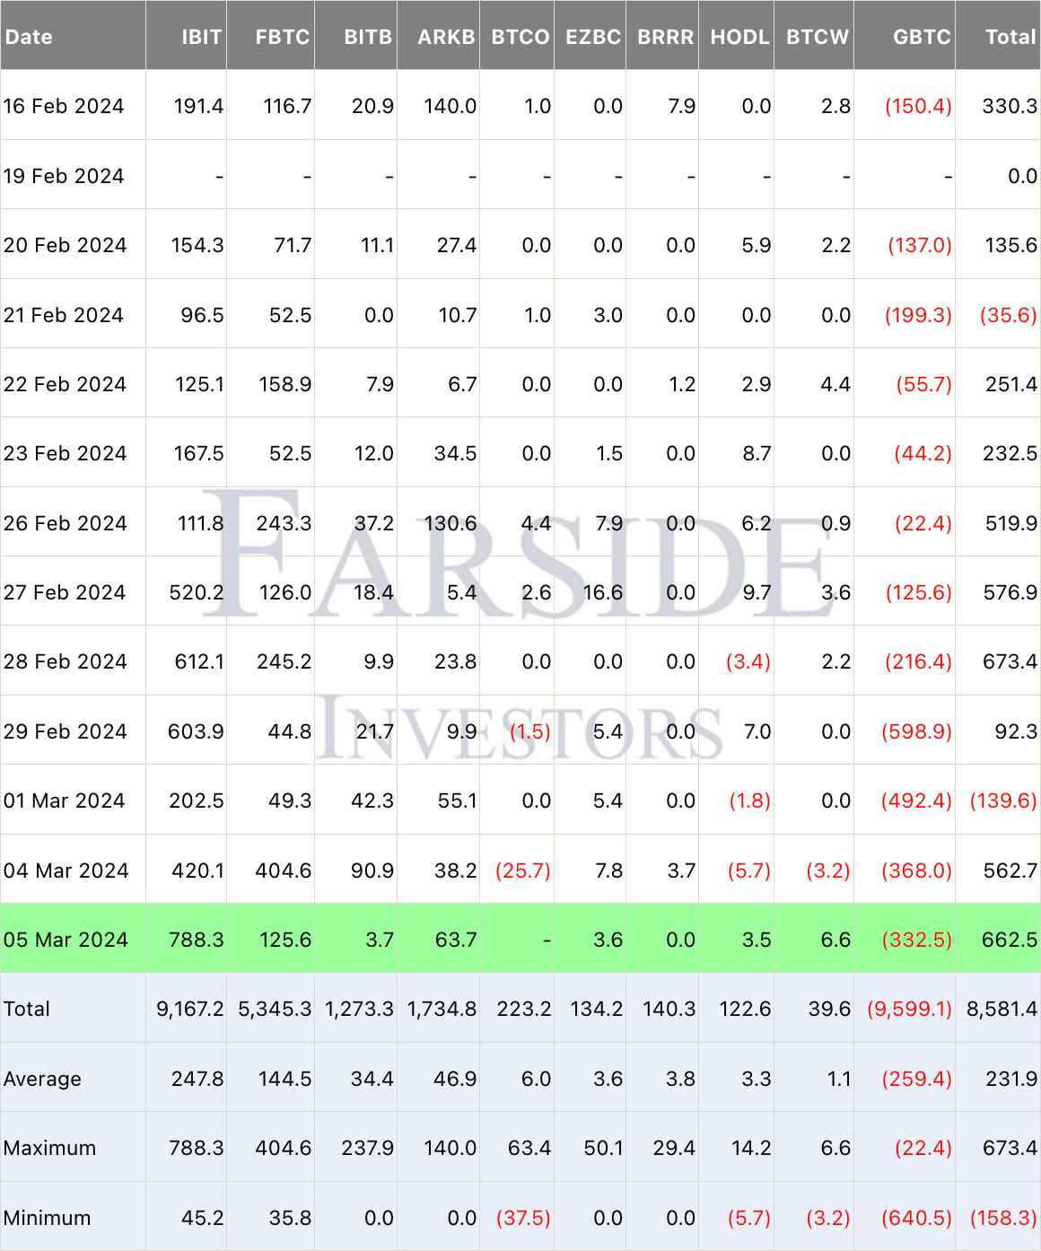This screenshot has width=1041, height=1251.
Task: Select Total value 662.5 on 05 Mar
Action: click(x=1010, y=940)
